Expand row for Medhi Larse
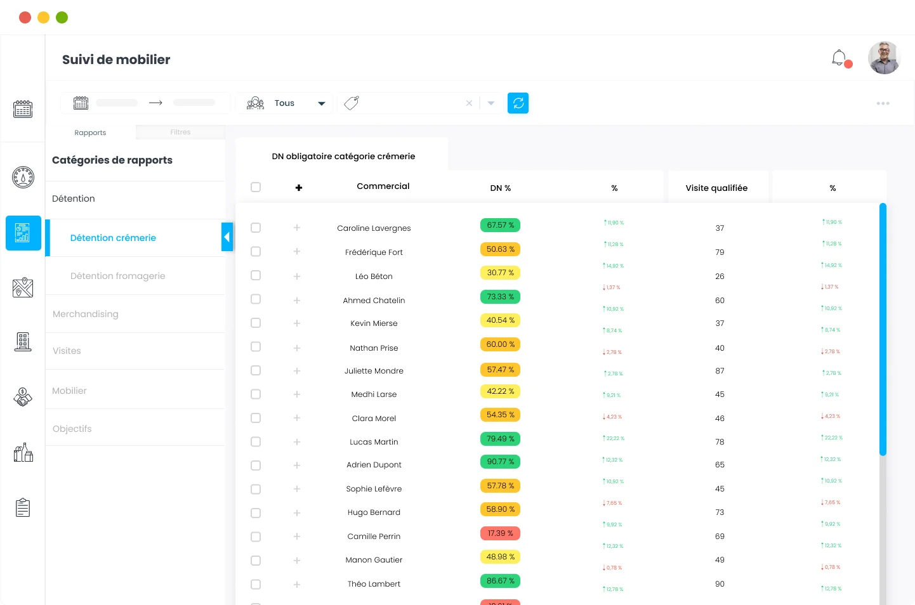Viewport: 915px width, 605px height. pyautogui.click(x=297, y=394)
